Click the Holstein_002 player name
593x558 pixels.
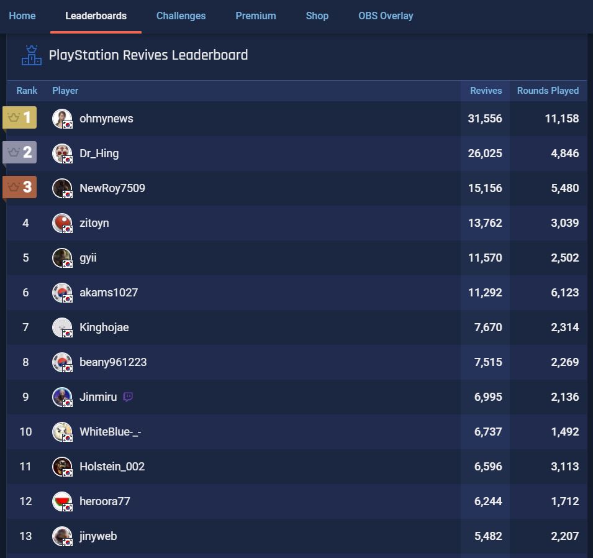pos(112,467)
